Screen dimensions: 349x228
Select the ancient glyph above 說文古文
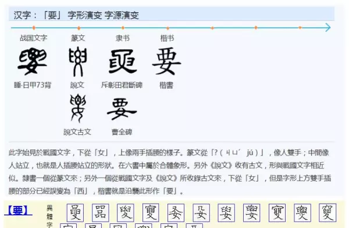(78, 108)
